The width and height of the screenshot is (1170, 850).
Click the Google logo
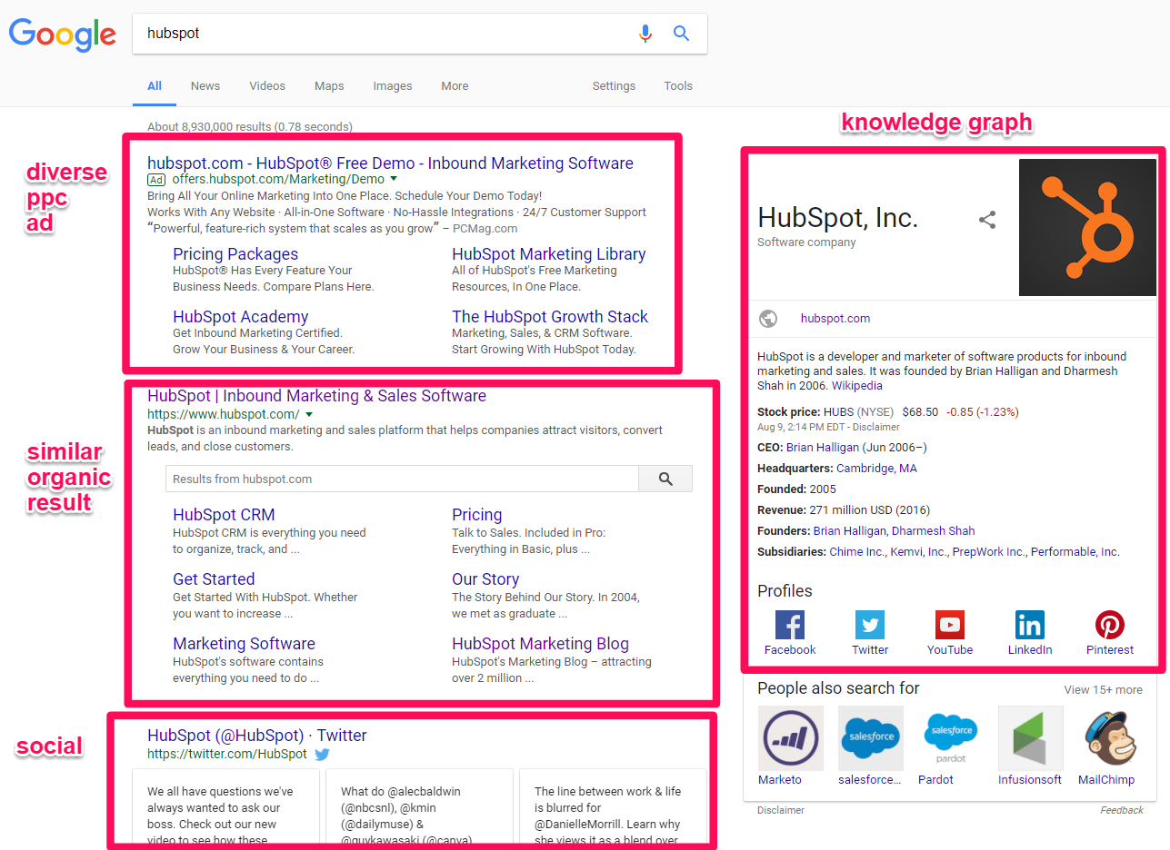(x=63, y=34)
